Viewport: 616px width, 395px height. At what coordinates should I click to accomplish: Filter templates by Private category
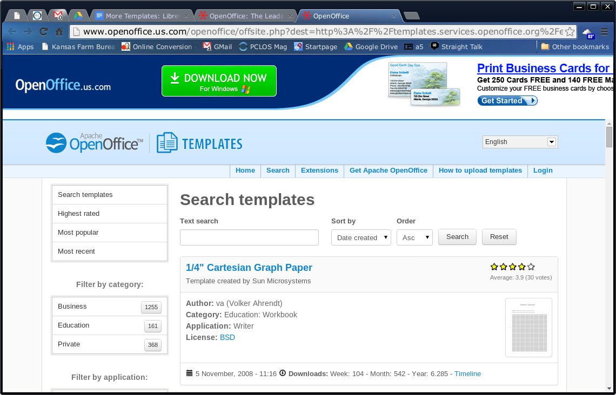110,344
